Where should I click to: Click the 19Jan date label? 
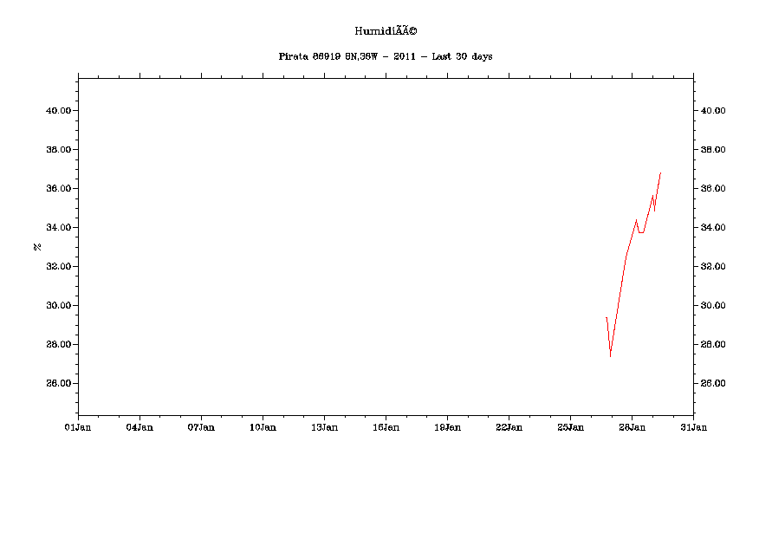coord(447,427)
